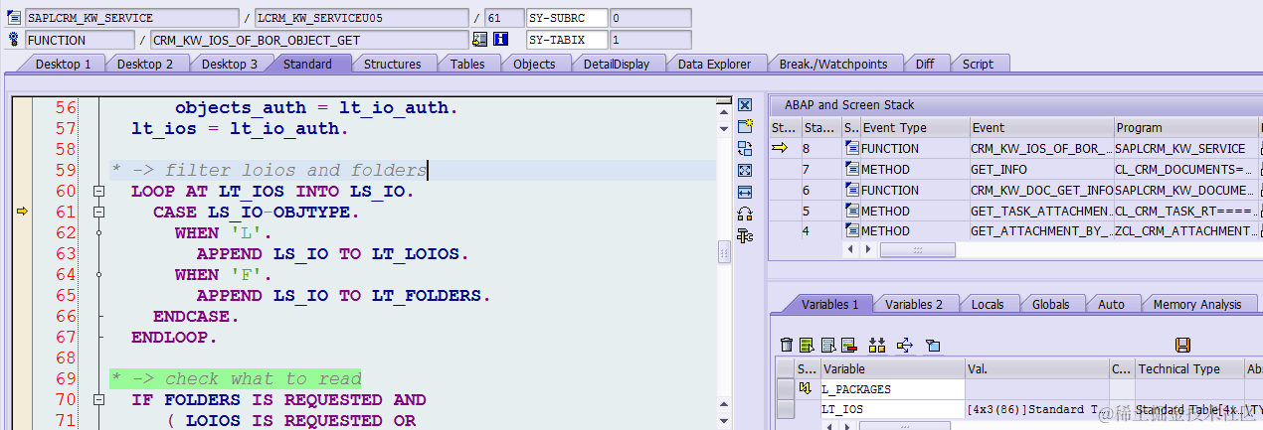1263x430 pixels.
Task: Click the list icon with red bar
Action: click(x=848, y=345)
